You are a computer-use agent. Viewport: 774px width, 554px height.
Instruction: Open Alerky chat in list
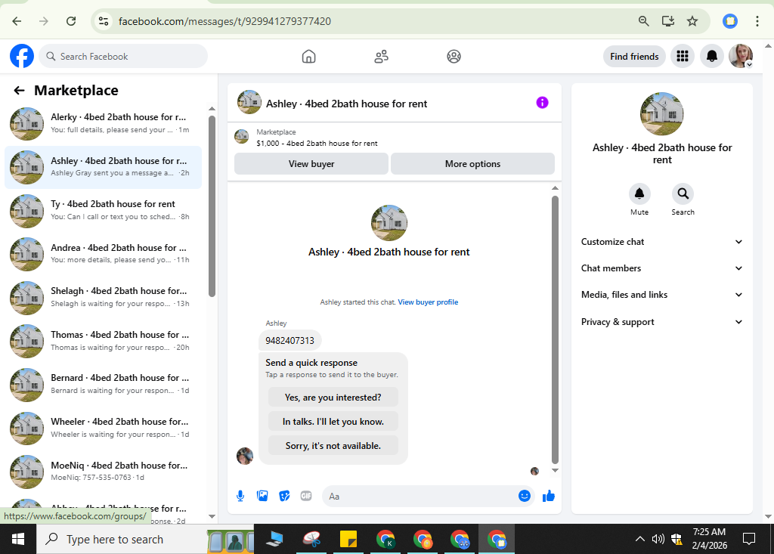click(103, 123)
